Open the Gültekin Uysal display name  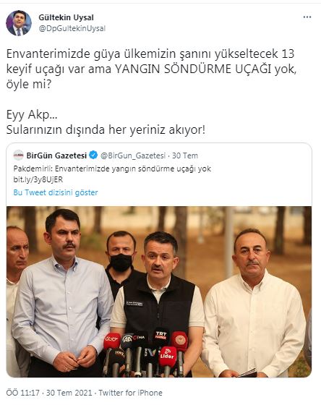coord(66,17)
